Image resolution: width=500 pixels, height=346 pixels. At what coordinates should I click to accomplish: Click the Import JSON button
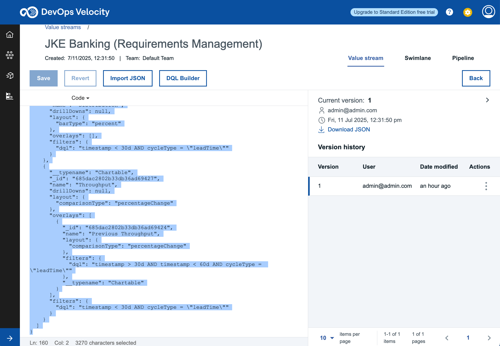(x=128, y=78)
